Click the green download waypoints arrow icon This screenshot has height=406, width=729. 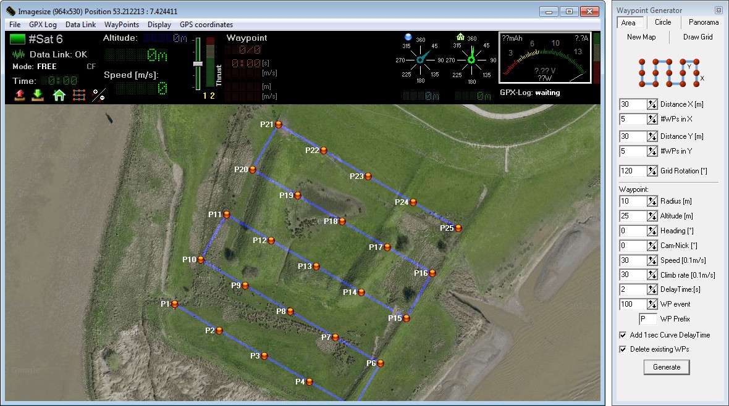coord(38,95)
